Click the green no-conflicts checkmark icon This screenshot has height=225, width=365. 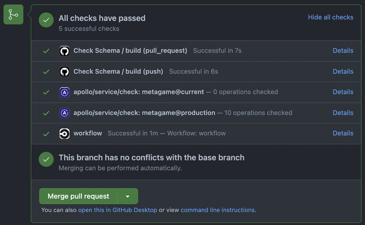46,160
